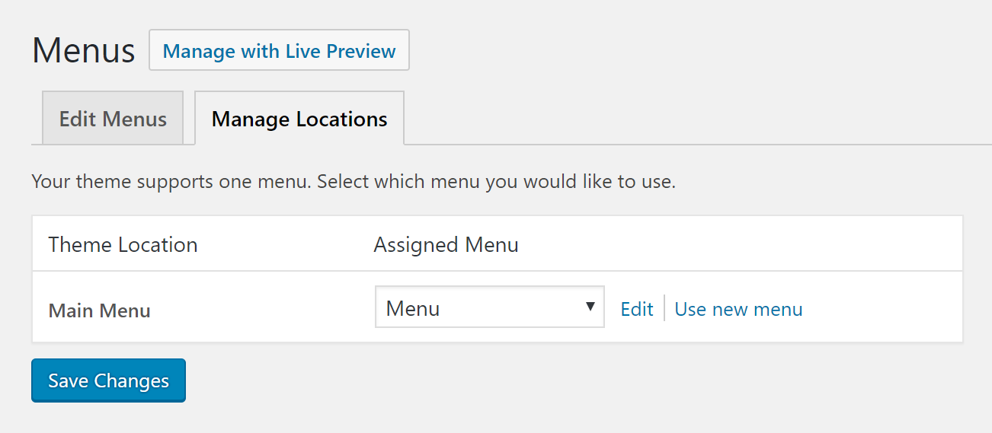Click the Theme Location column header

[123, 245]
